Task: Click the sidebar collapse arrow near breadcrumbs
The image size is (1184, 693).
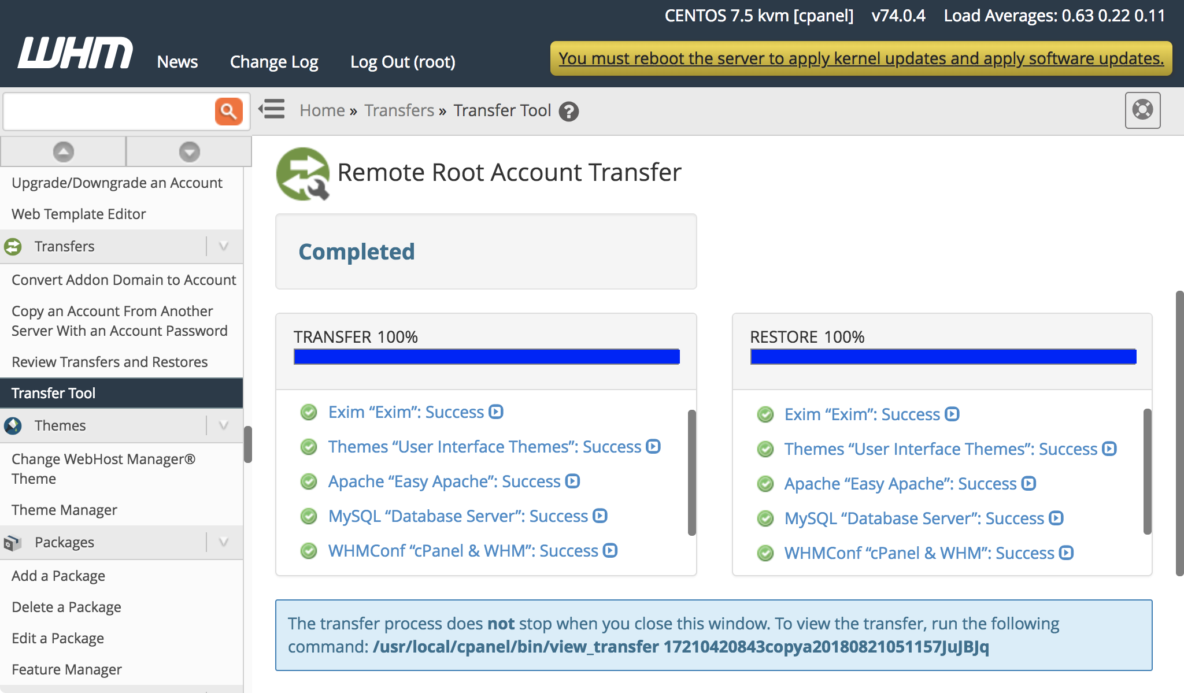Action: click(x=272, y=109)
